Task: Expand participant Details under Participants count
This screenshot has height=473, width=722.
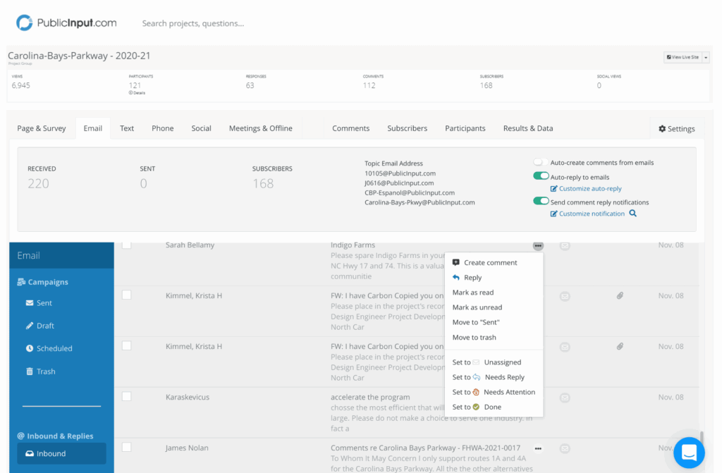Action: tap(137, 93)
